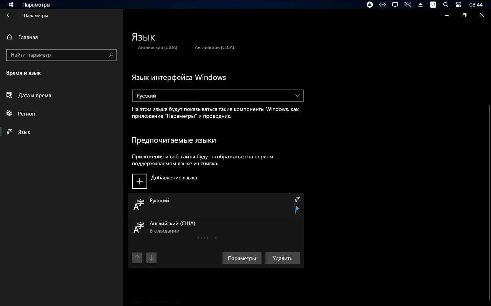Click the Язык интерфейса Windows heading

[x=179, y=77]
